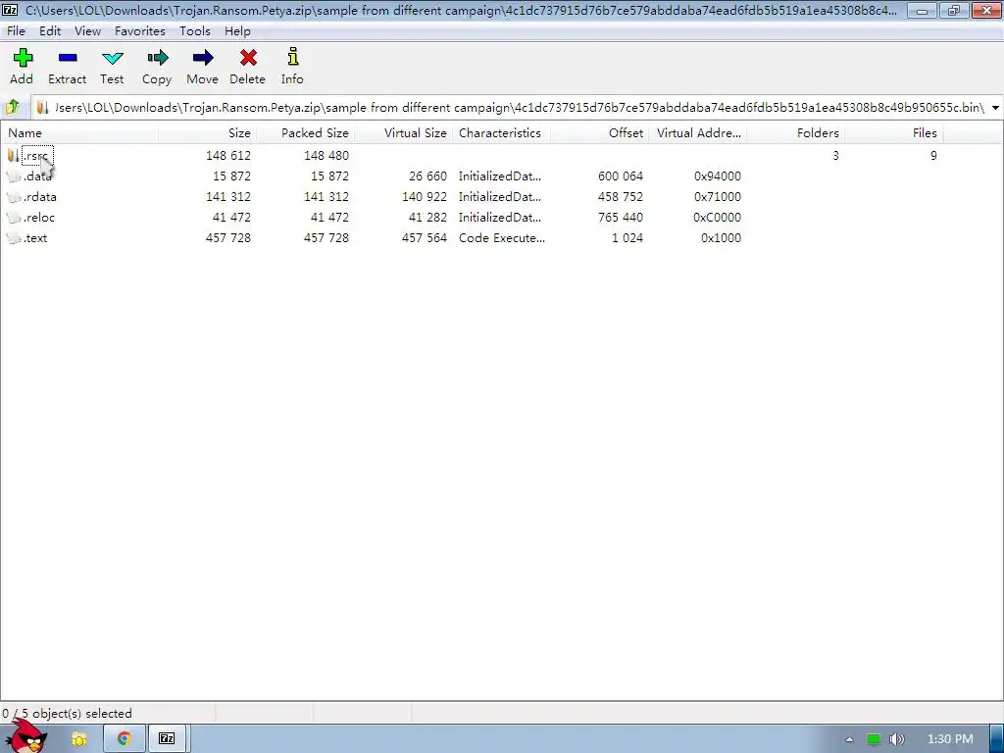
Task: Click the objects selected status text
Action: pos(67,714)
